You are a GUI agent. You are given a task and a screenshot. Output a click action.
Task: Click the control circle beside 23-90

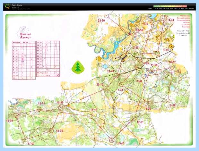(107, 16)
